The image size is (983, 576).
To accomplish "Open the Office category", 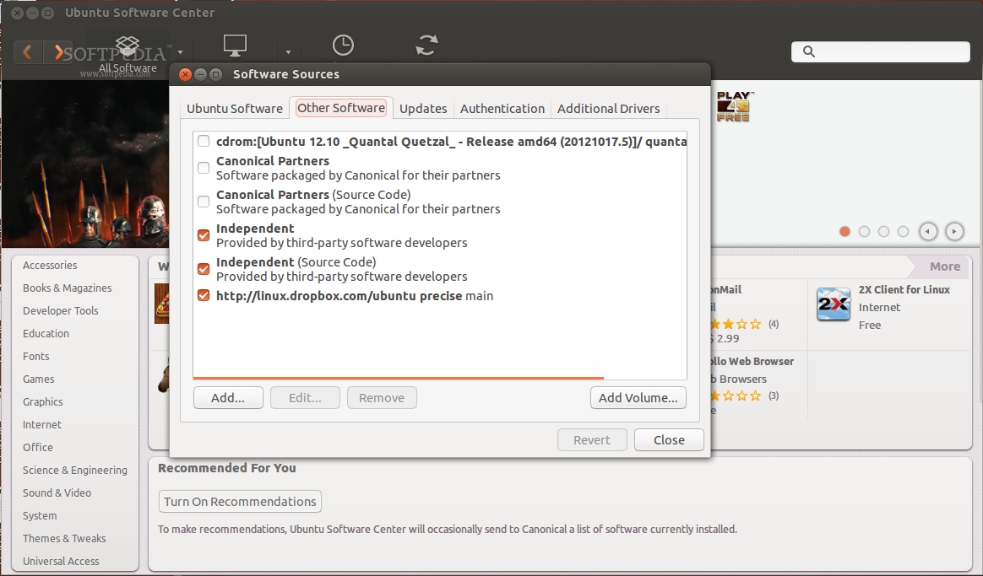I will 38,447.
